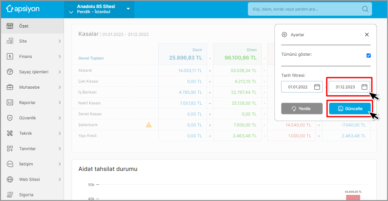Click the Nakit Kasası row label
This screenshot has width=388, height=201.
[90, 103]
